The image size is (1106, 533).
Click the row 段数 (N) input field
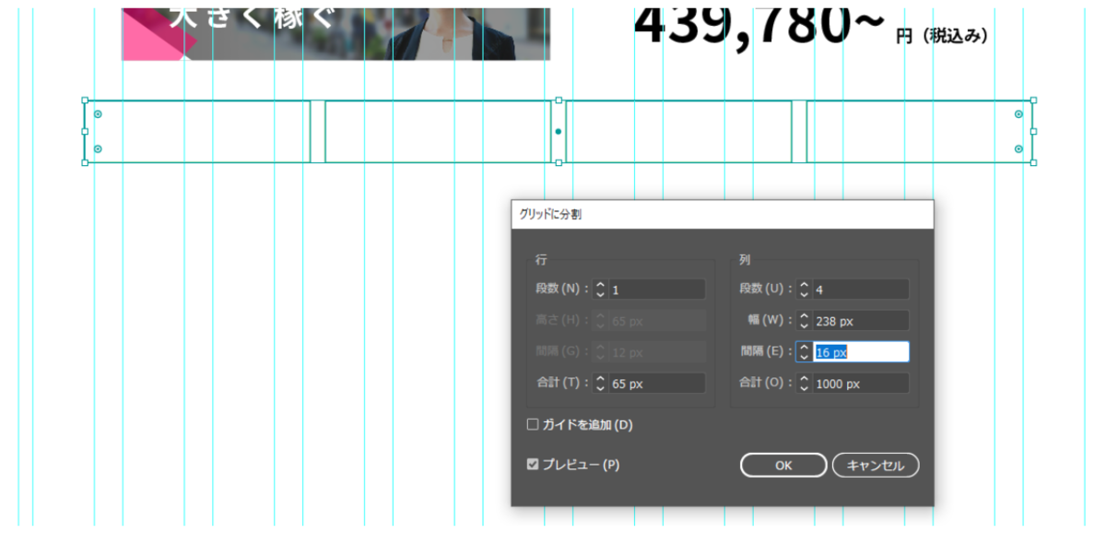point(657,290)
